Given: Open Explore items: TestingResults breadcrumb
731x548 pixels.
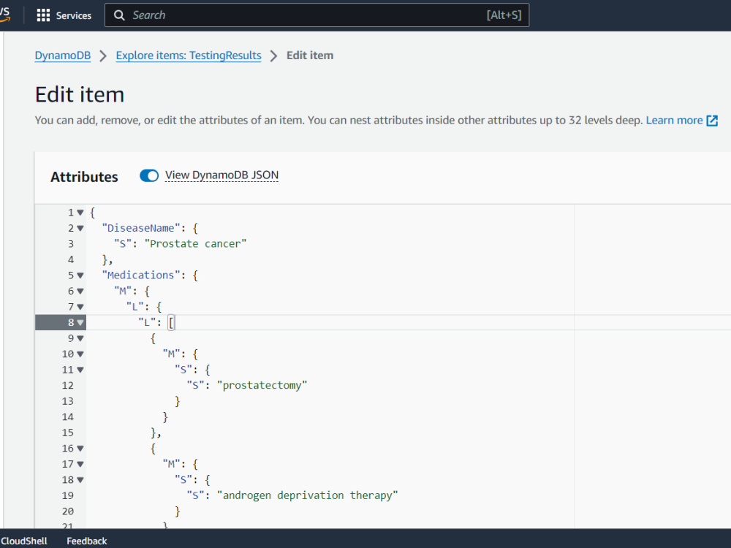Looking at the screenshot, I should [x=189, y=56].
